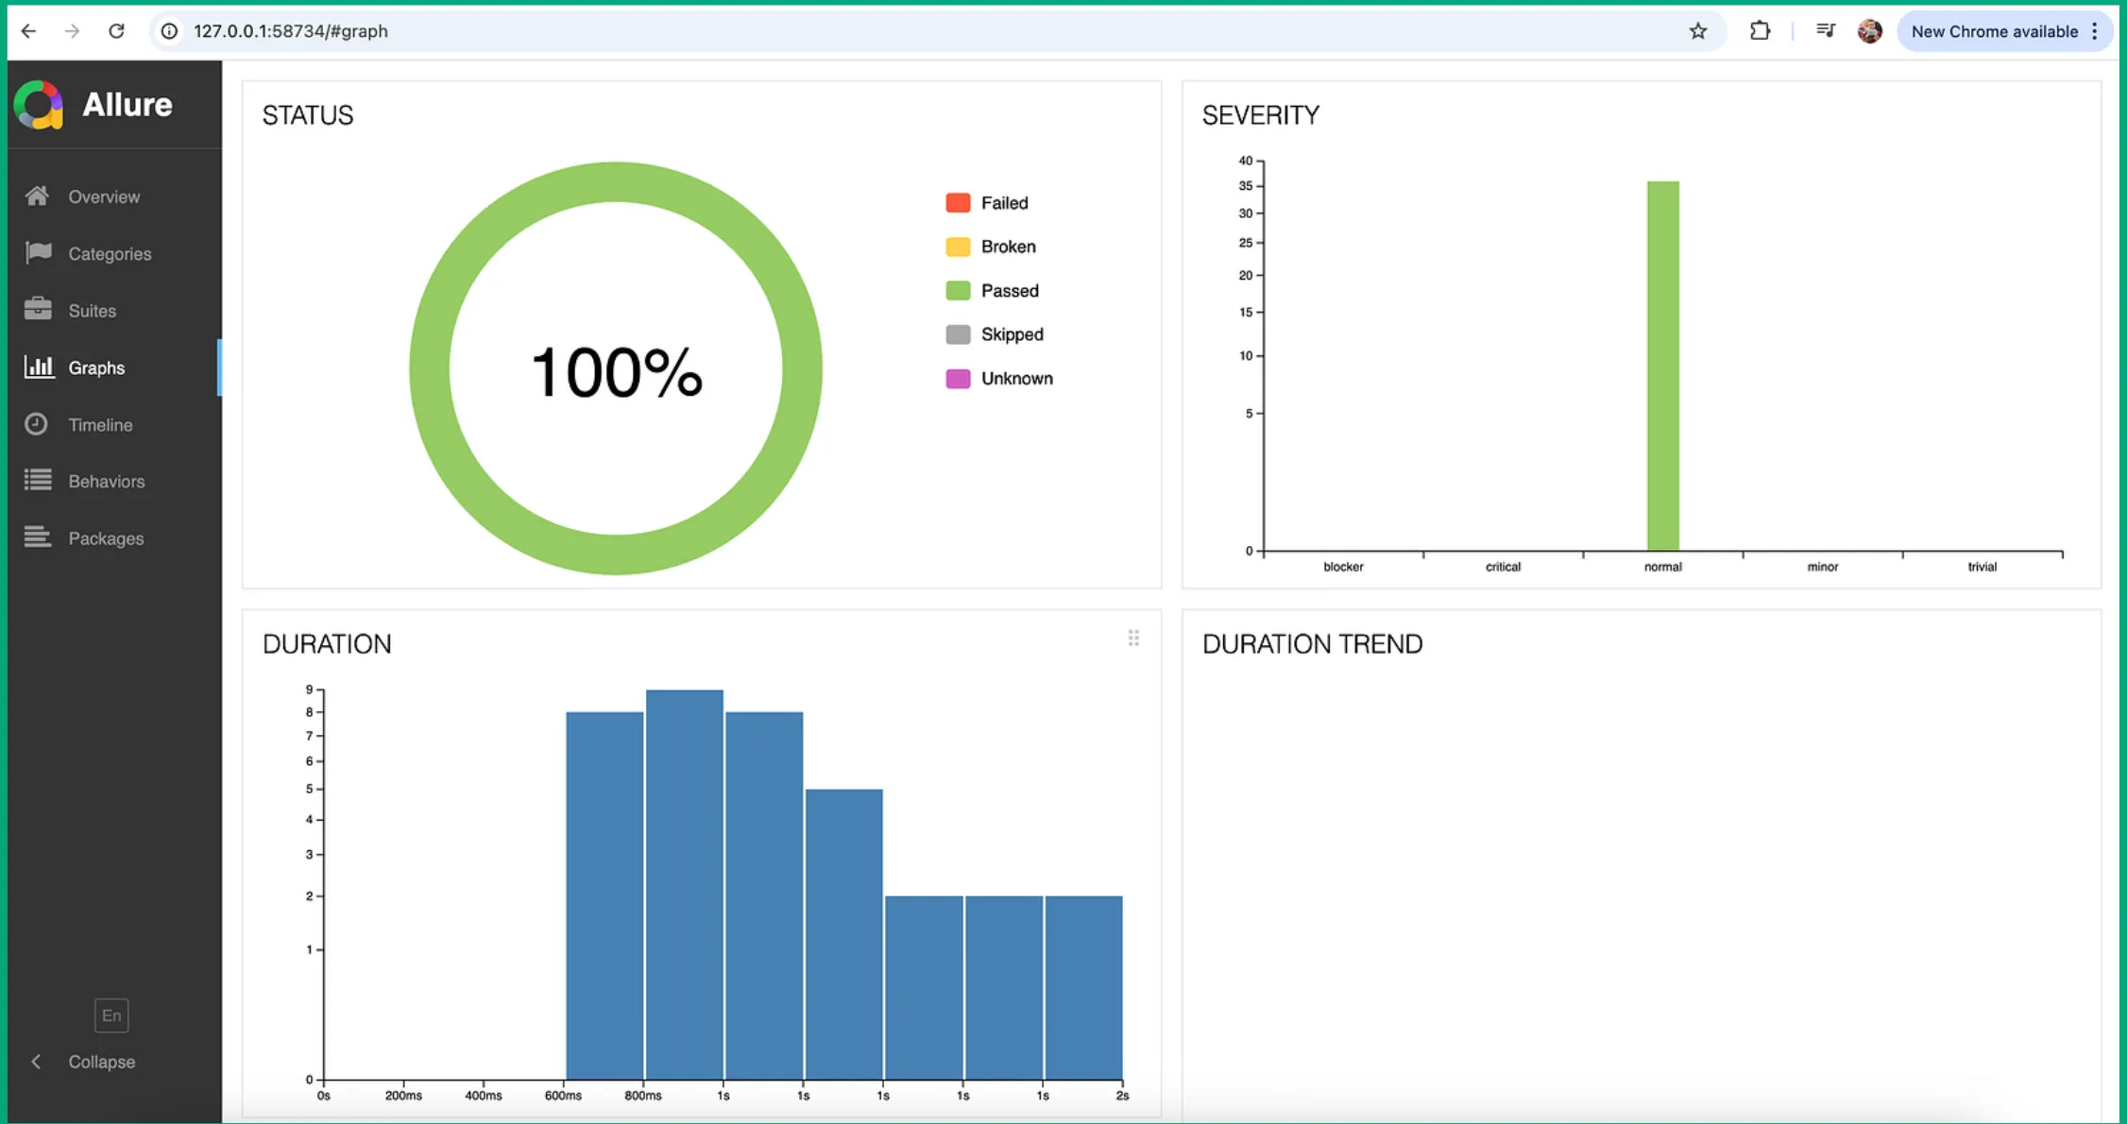Open Categories via flag icon
2127x1124 pixels.
coord(38,252)
